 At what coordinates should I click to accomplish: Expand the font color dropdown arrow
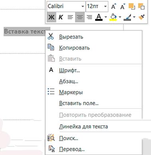[x=106, y=17]
